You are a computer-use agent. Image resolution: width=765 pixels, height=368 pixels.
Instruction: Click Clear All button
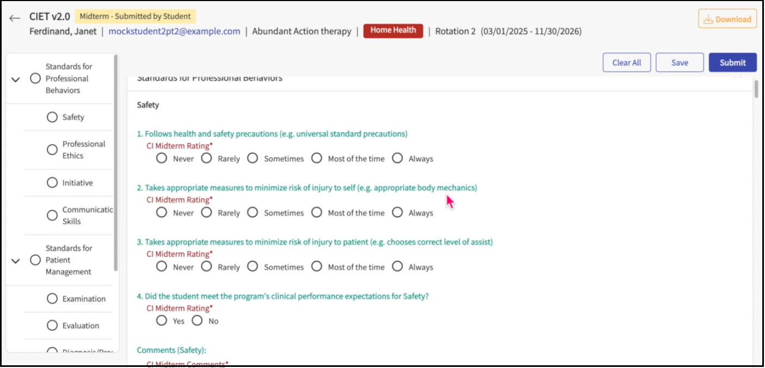(626, 63)
